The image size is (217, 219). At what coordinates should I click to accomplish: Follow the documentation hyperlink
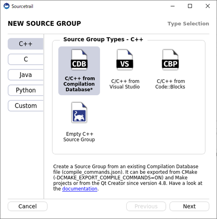(80, 189)
